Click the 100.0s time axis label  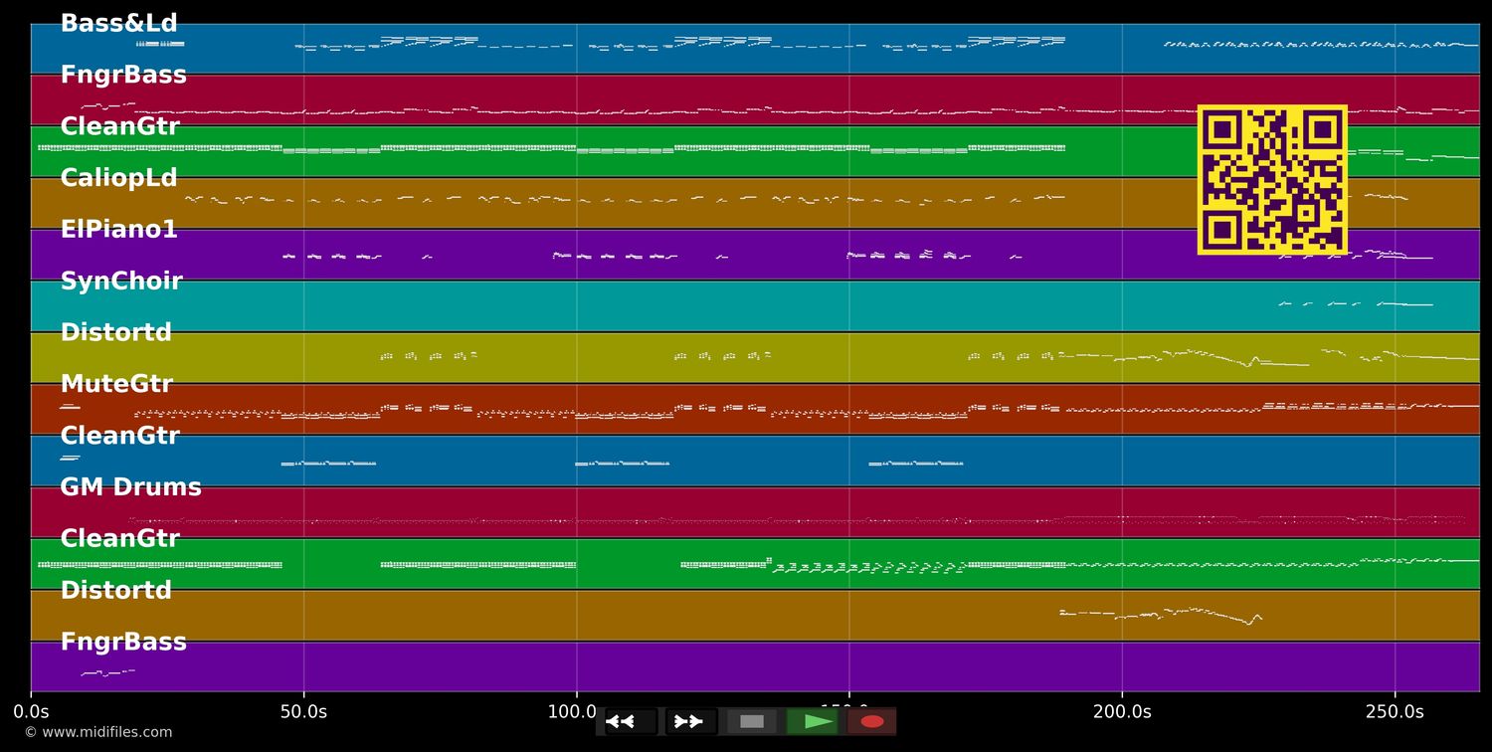tap(572, 711)
